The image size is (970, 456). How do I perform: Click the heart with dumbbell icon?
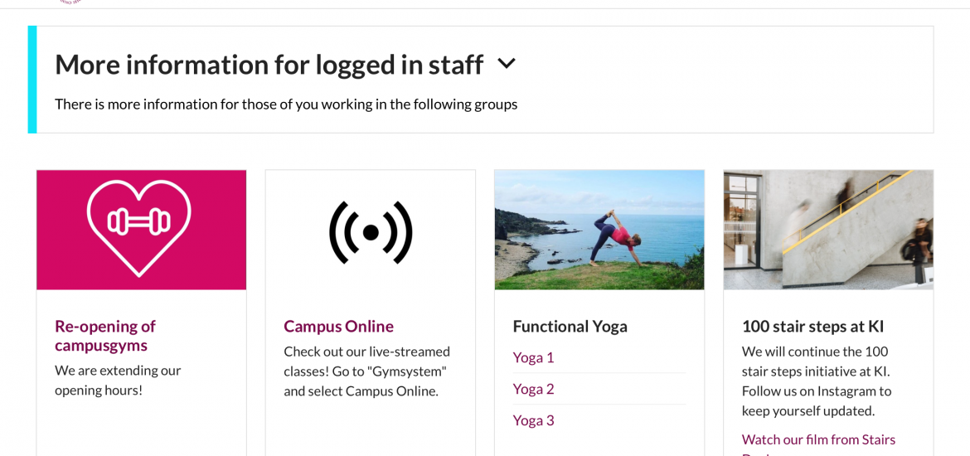(139, 228)
